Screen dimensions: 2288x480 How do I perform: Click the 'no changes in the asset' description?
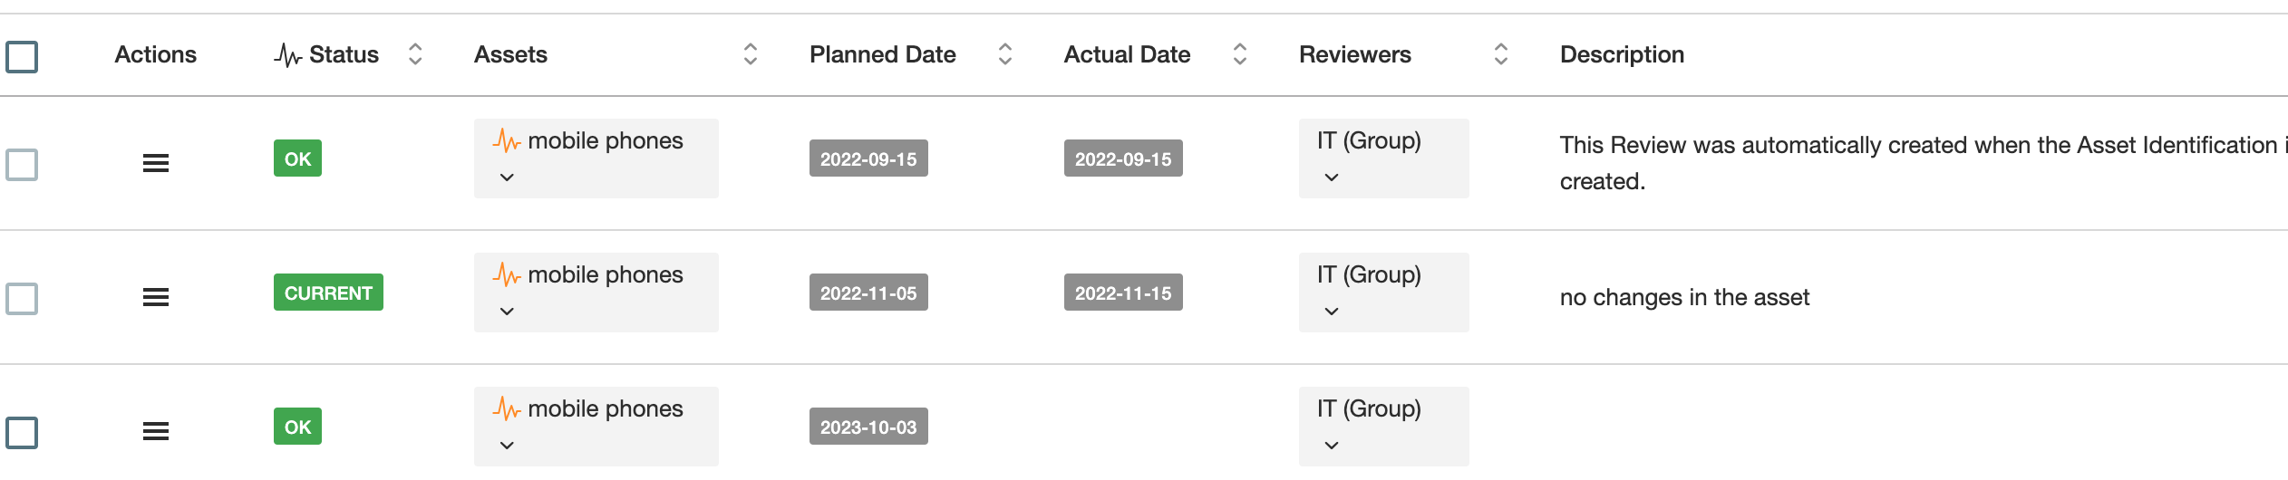click(1683, 297)
